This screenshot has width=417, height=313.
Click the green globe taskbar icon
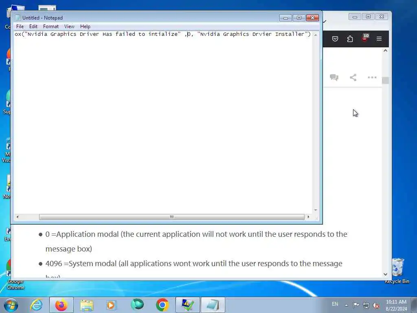pos(137,305)
